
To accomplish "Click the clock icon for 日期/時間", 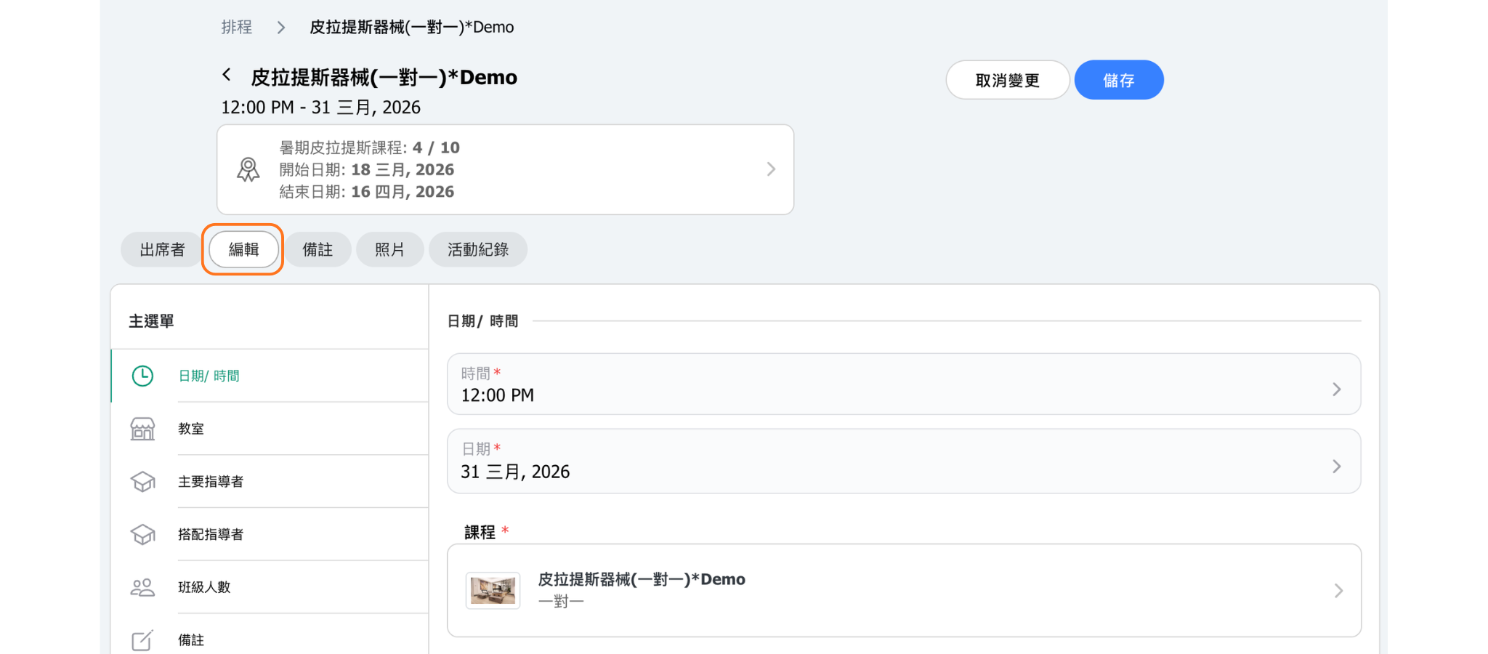I will coord(142,376).
